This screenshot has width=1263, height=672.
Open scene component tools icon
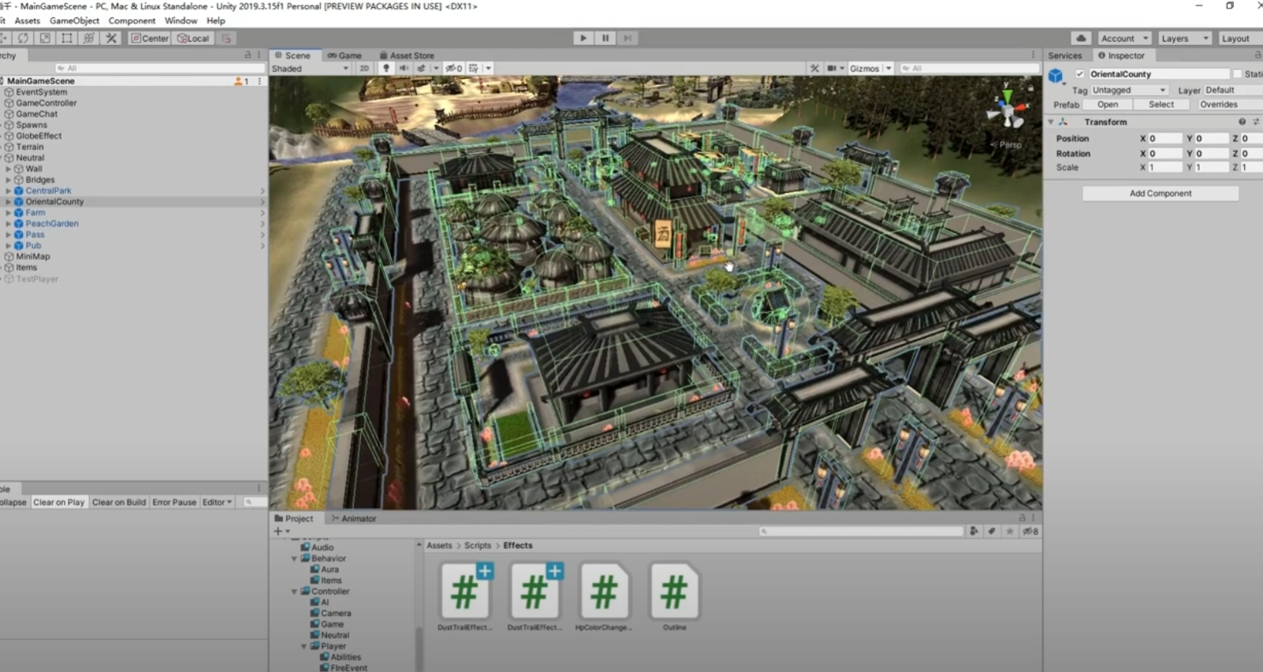pyautogui.click(x=814, y=69)
